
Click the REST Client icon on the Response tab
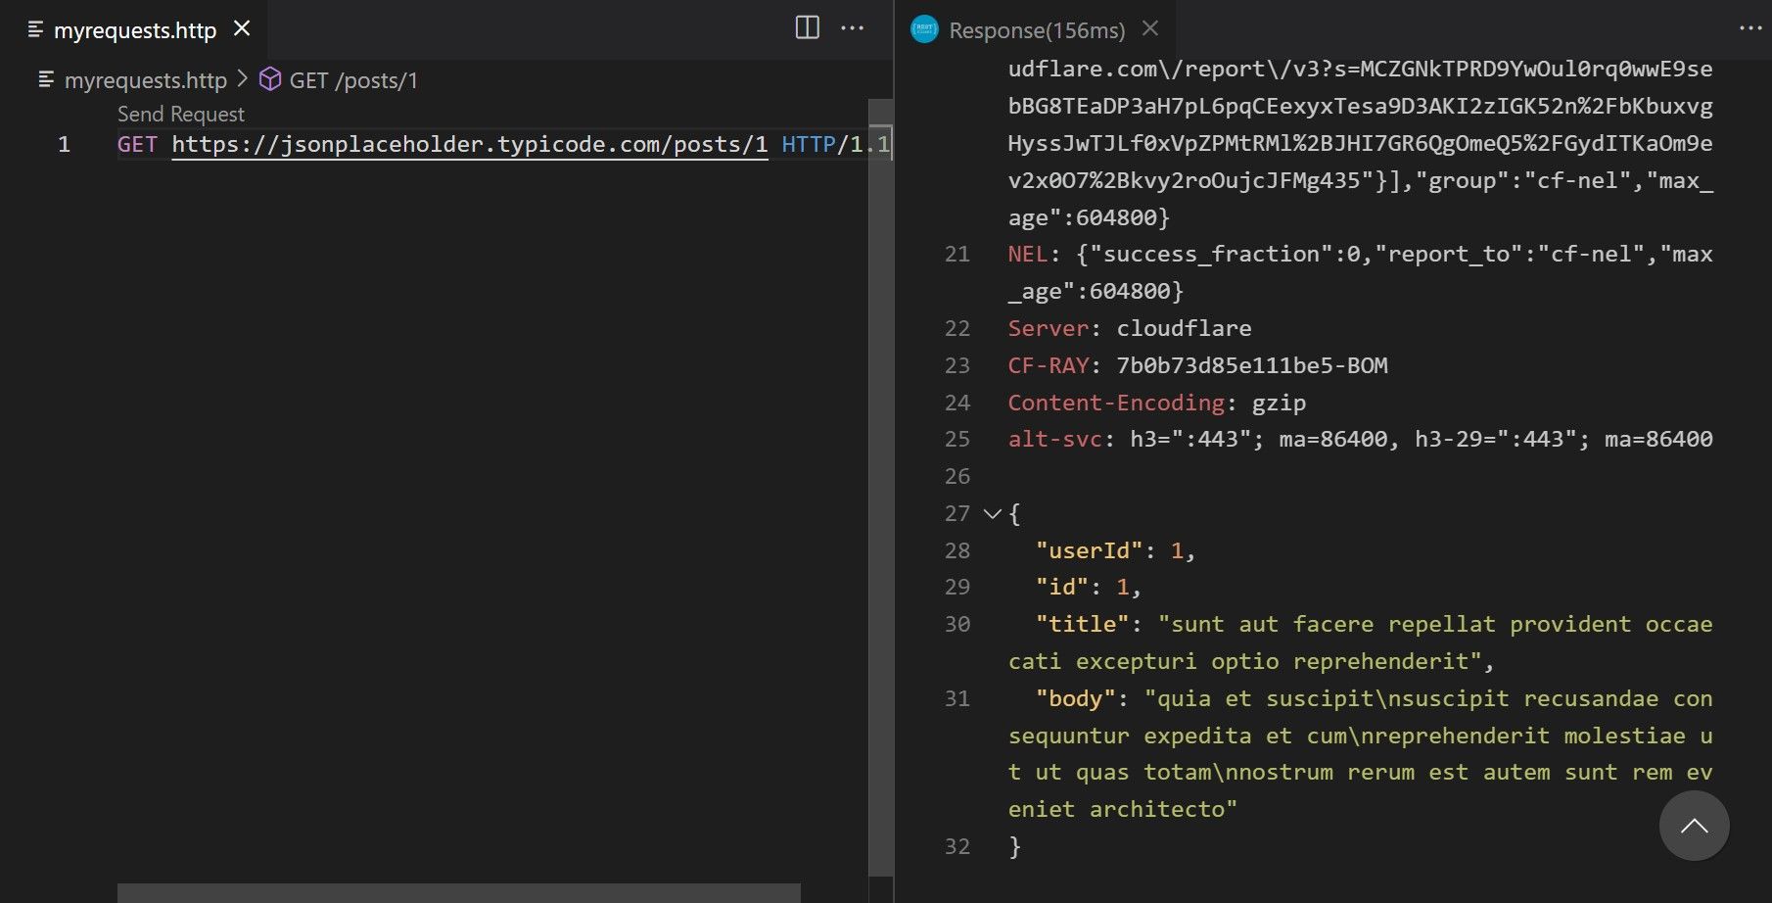[x=924, y=29]
